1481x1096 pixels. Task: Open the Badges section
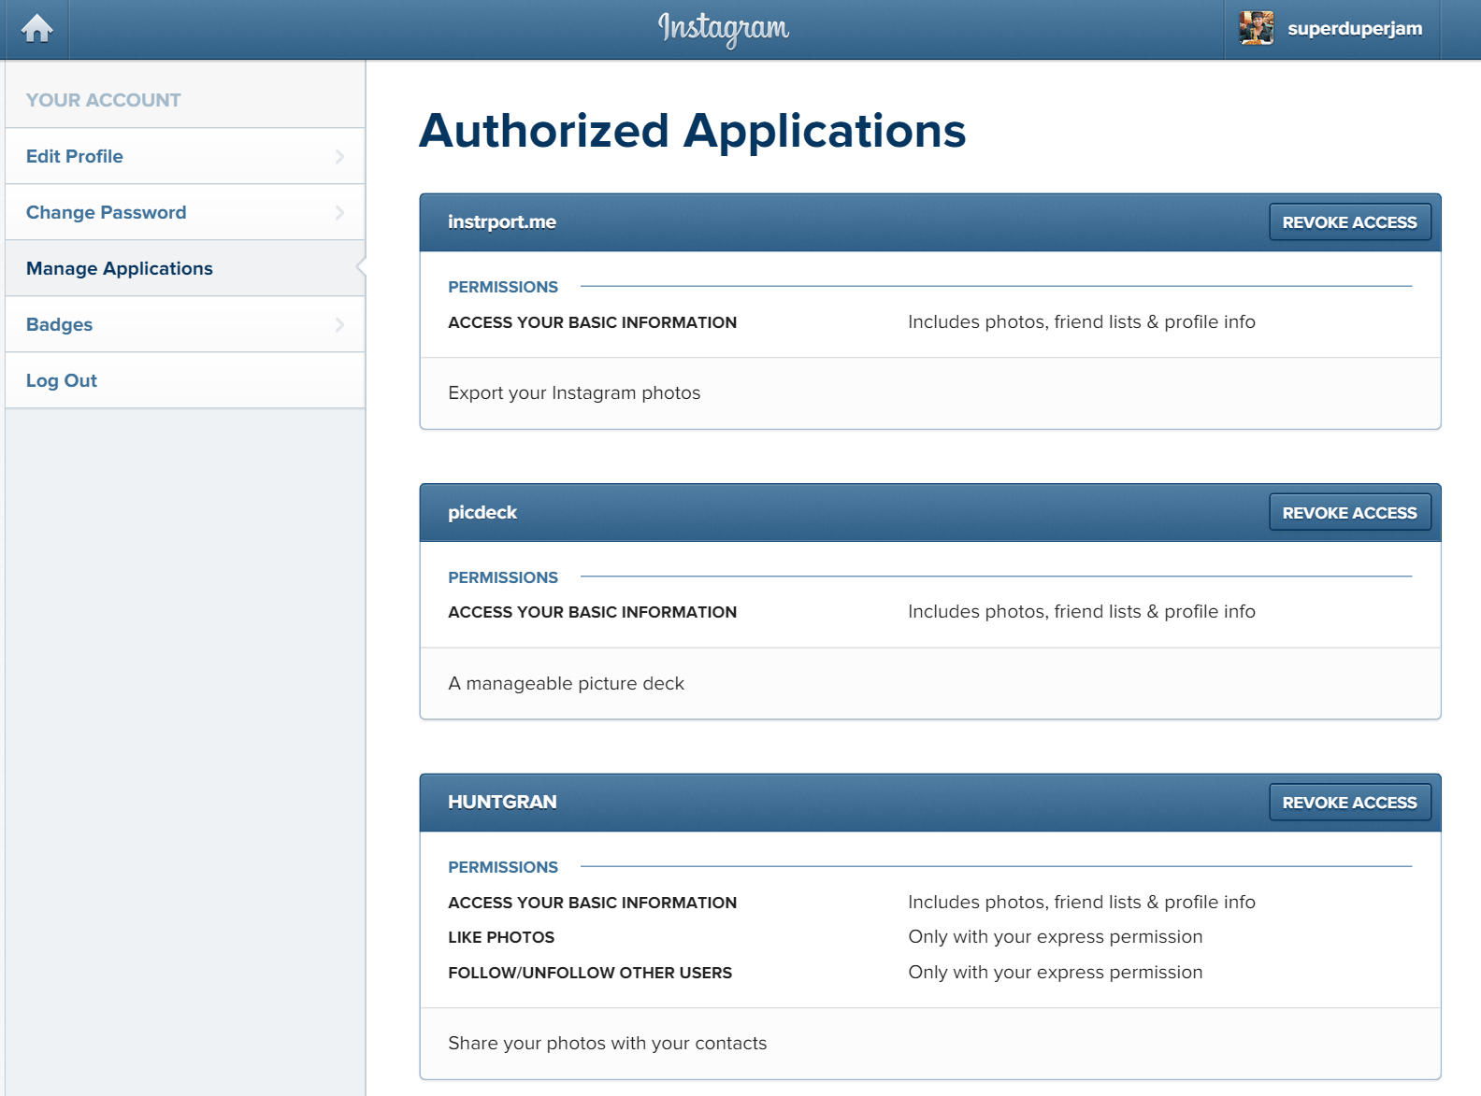click(x=60, y=324)
